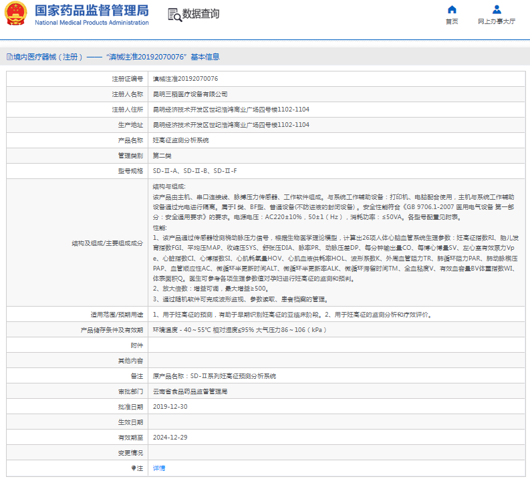This screenshot has height=481, width=530.
Task: Open the 数据查询 data query icon
Action: (x=174, y=14)
